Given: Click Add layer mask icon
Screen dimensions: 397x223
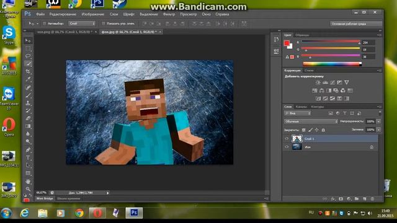Looking at the screenshot, I should click(341, 199).
